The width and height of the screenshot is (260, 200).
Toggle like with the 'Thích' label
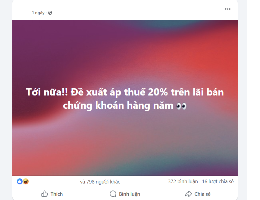57,194
